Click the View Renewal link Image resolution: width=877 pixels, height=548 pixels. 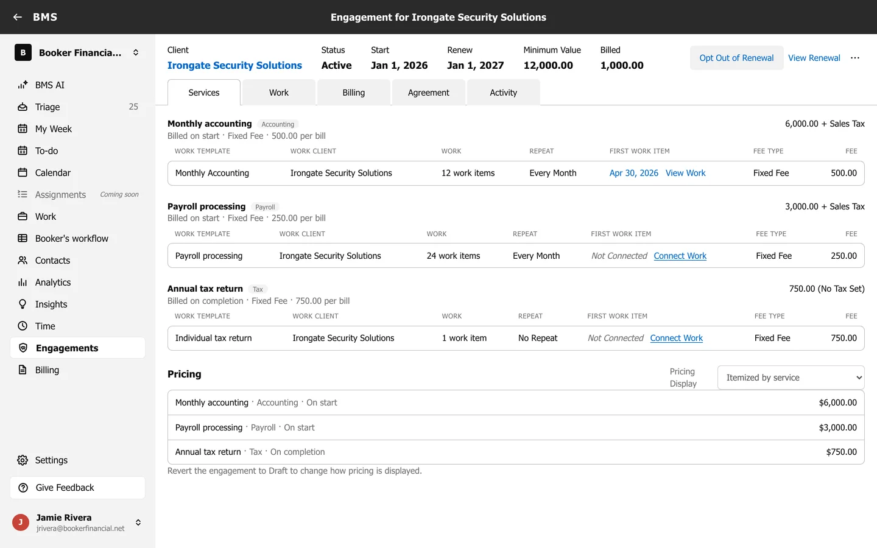click(x=814, y=58)
